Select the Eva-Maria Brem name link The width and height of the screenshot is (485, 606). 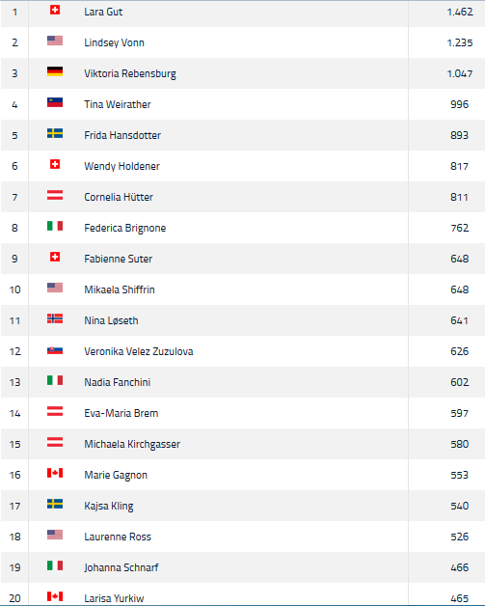(121, 413)
